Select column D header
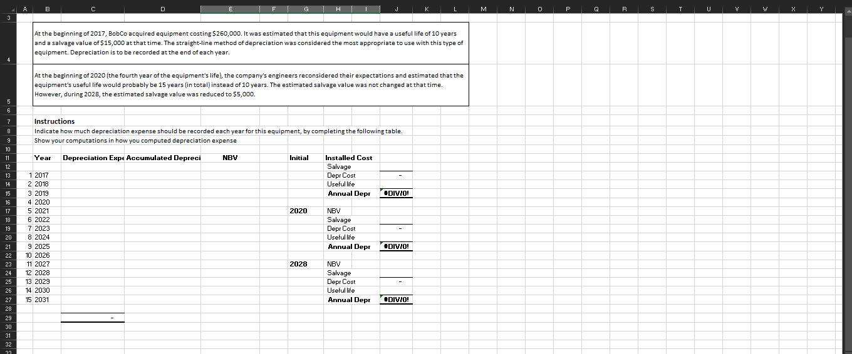The image size is (852, 354). 162,9
